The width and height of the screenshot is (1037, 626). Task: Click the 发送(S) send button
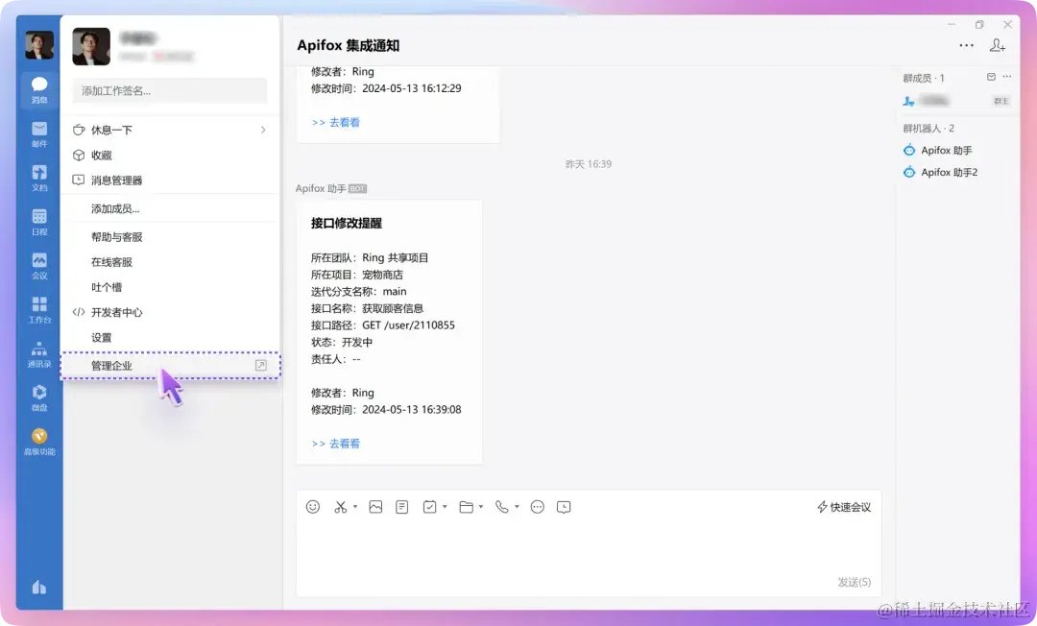pyautogui.click(x=855, y=582)
